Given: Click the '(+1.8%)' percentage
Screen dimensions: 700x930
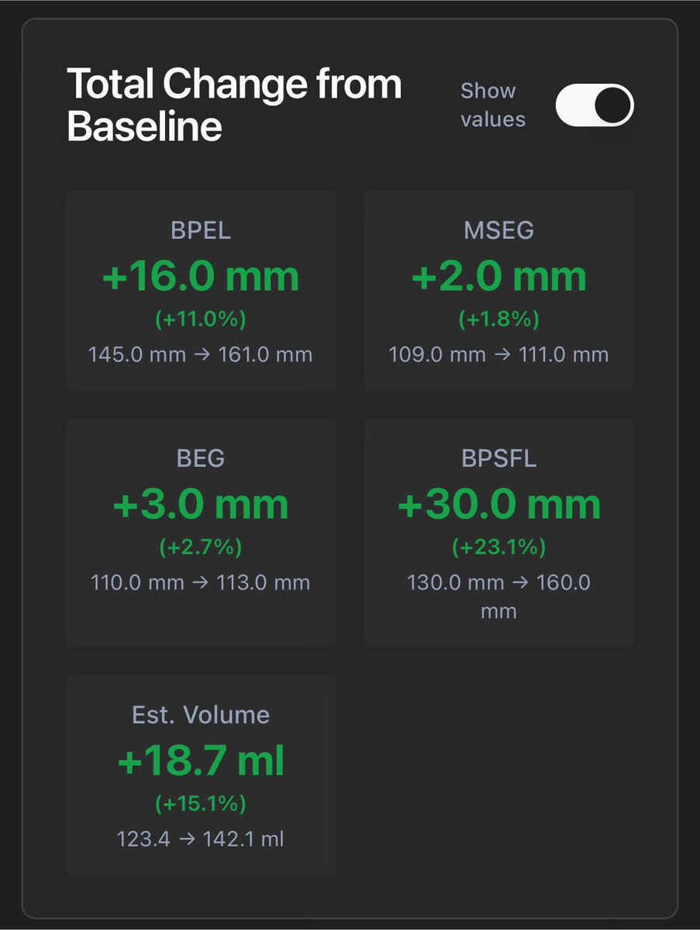Looking at the screenshot, I should 499,319.
